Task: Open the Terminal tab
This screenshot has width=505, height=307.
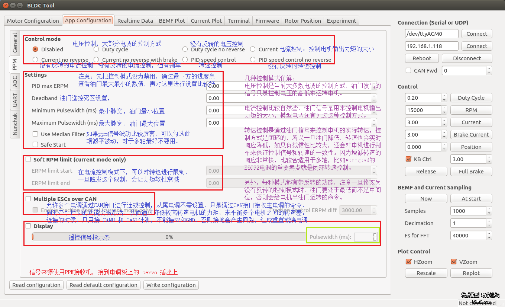Action: [238, 20]
